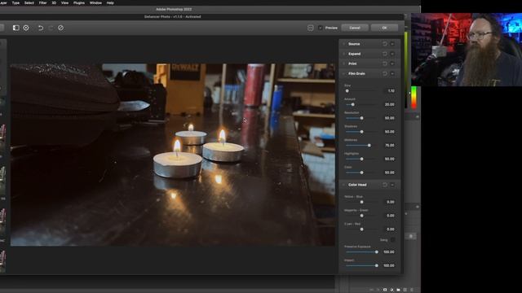The width and height of the screenshot is (522, 293).
Task: Click the Cyan - Red slider
Action: coord(362,230)
